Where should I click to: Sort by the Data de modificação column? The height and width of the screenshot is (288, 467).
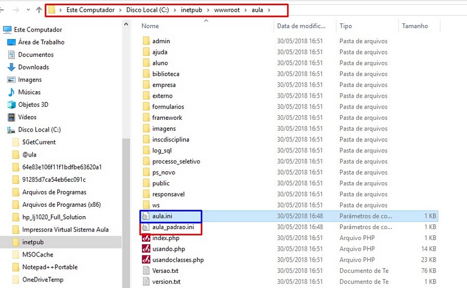click(301, 26)
